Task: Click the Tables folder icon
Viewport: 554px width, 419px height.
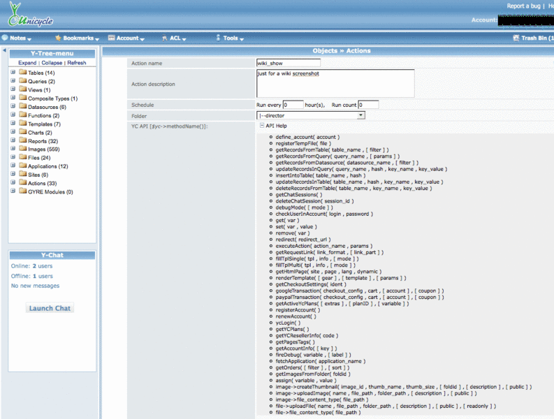Action: click(22, 73)
